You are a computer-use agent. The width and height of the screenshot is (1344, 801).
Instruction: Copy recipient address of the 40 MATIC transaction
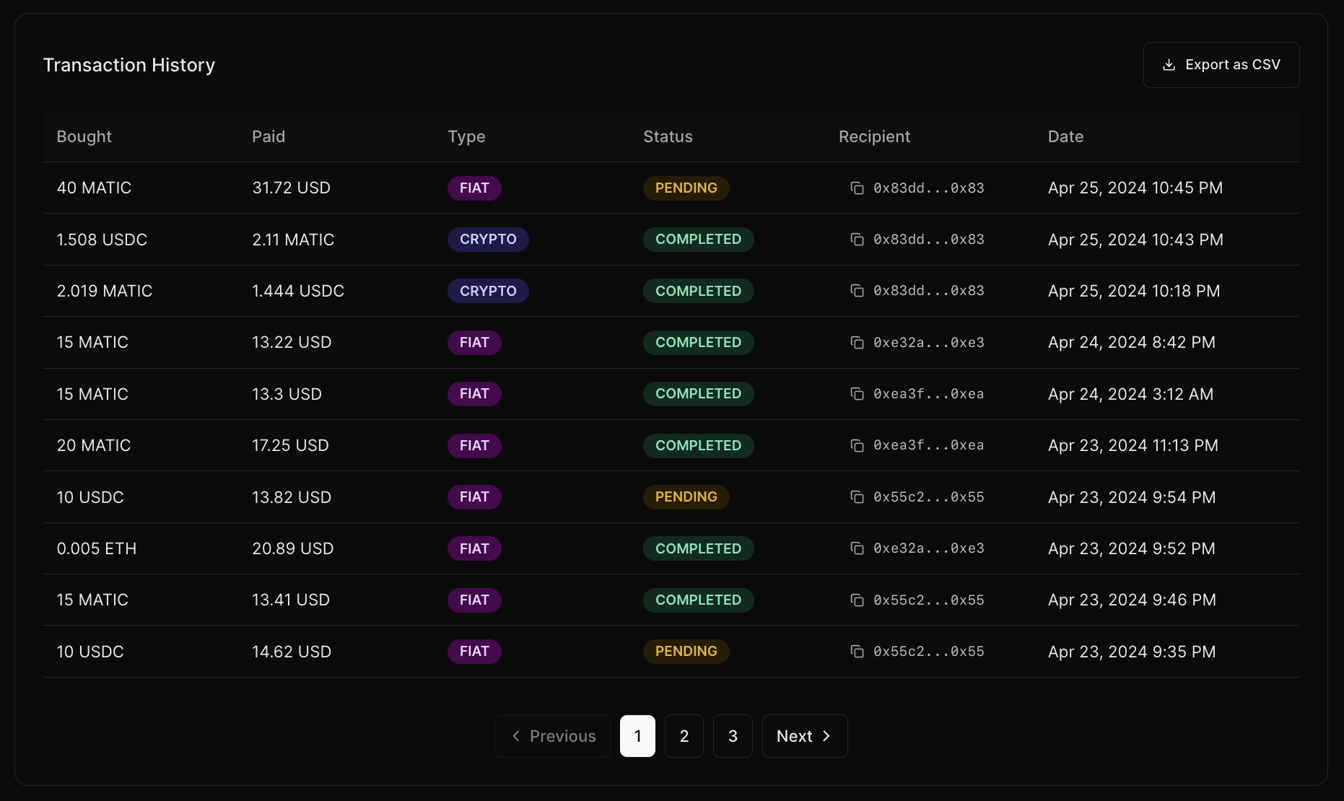point(857,188)
